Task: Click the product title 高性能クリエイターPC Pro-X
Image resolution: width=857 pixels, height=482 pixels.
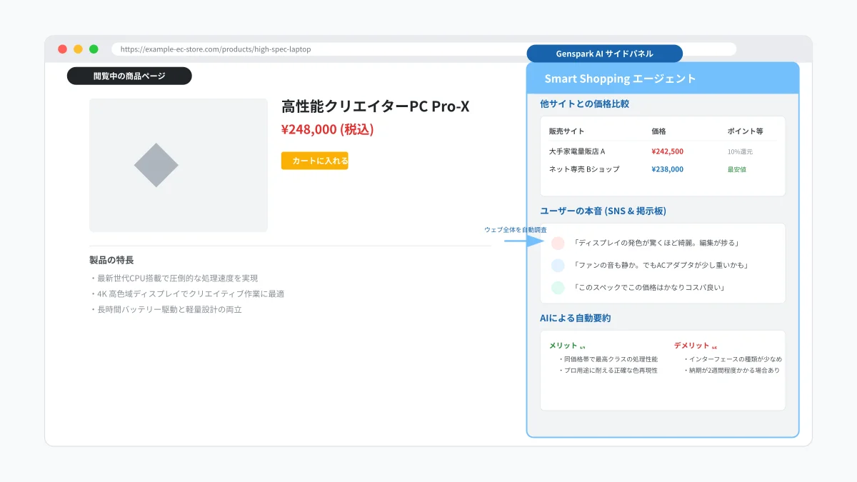Action: point(376,106)
